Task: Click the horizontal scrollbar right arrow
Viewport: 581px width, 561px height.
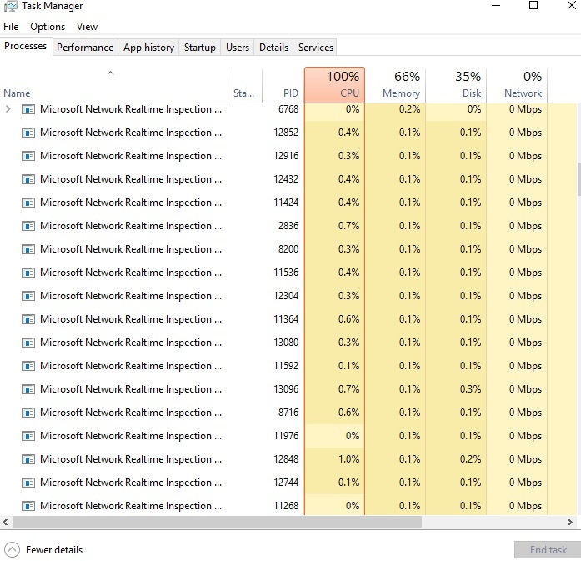Action: click(570, 522)
